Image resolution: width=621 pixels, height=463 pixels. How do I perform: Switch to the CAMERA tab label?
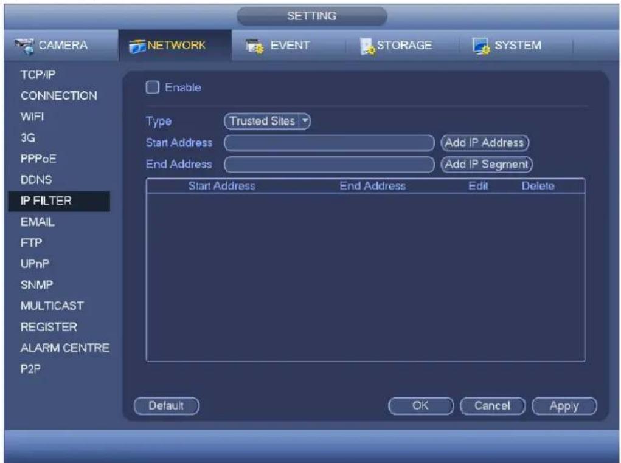(63, 45)
